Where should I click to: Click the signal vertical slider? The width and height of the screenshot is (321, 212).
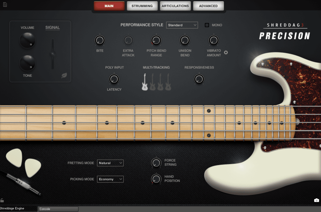(x=53, y=54)
